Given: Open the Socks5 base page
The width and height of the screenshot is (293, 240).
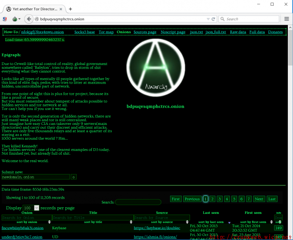Looking at the screenshot, I should click(84, 32).
